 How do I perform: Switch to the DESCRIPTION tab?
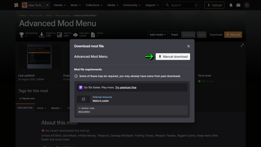[x=25, y=108]
